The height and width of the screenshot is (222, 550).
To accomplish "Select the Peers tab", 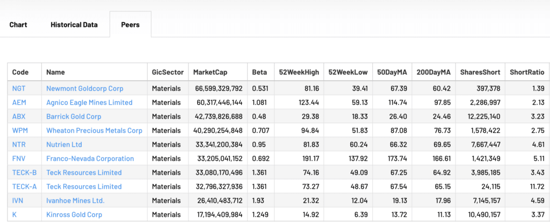I will 130,25.
